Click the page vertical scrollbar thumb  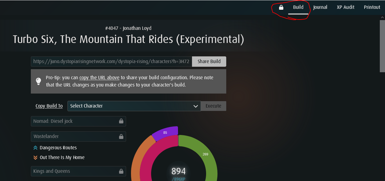[x=382, y=46]
